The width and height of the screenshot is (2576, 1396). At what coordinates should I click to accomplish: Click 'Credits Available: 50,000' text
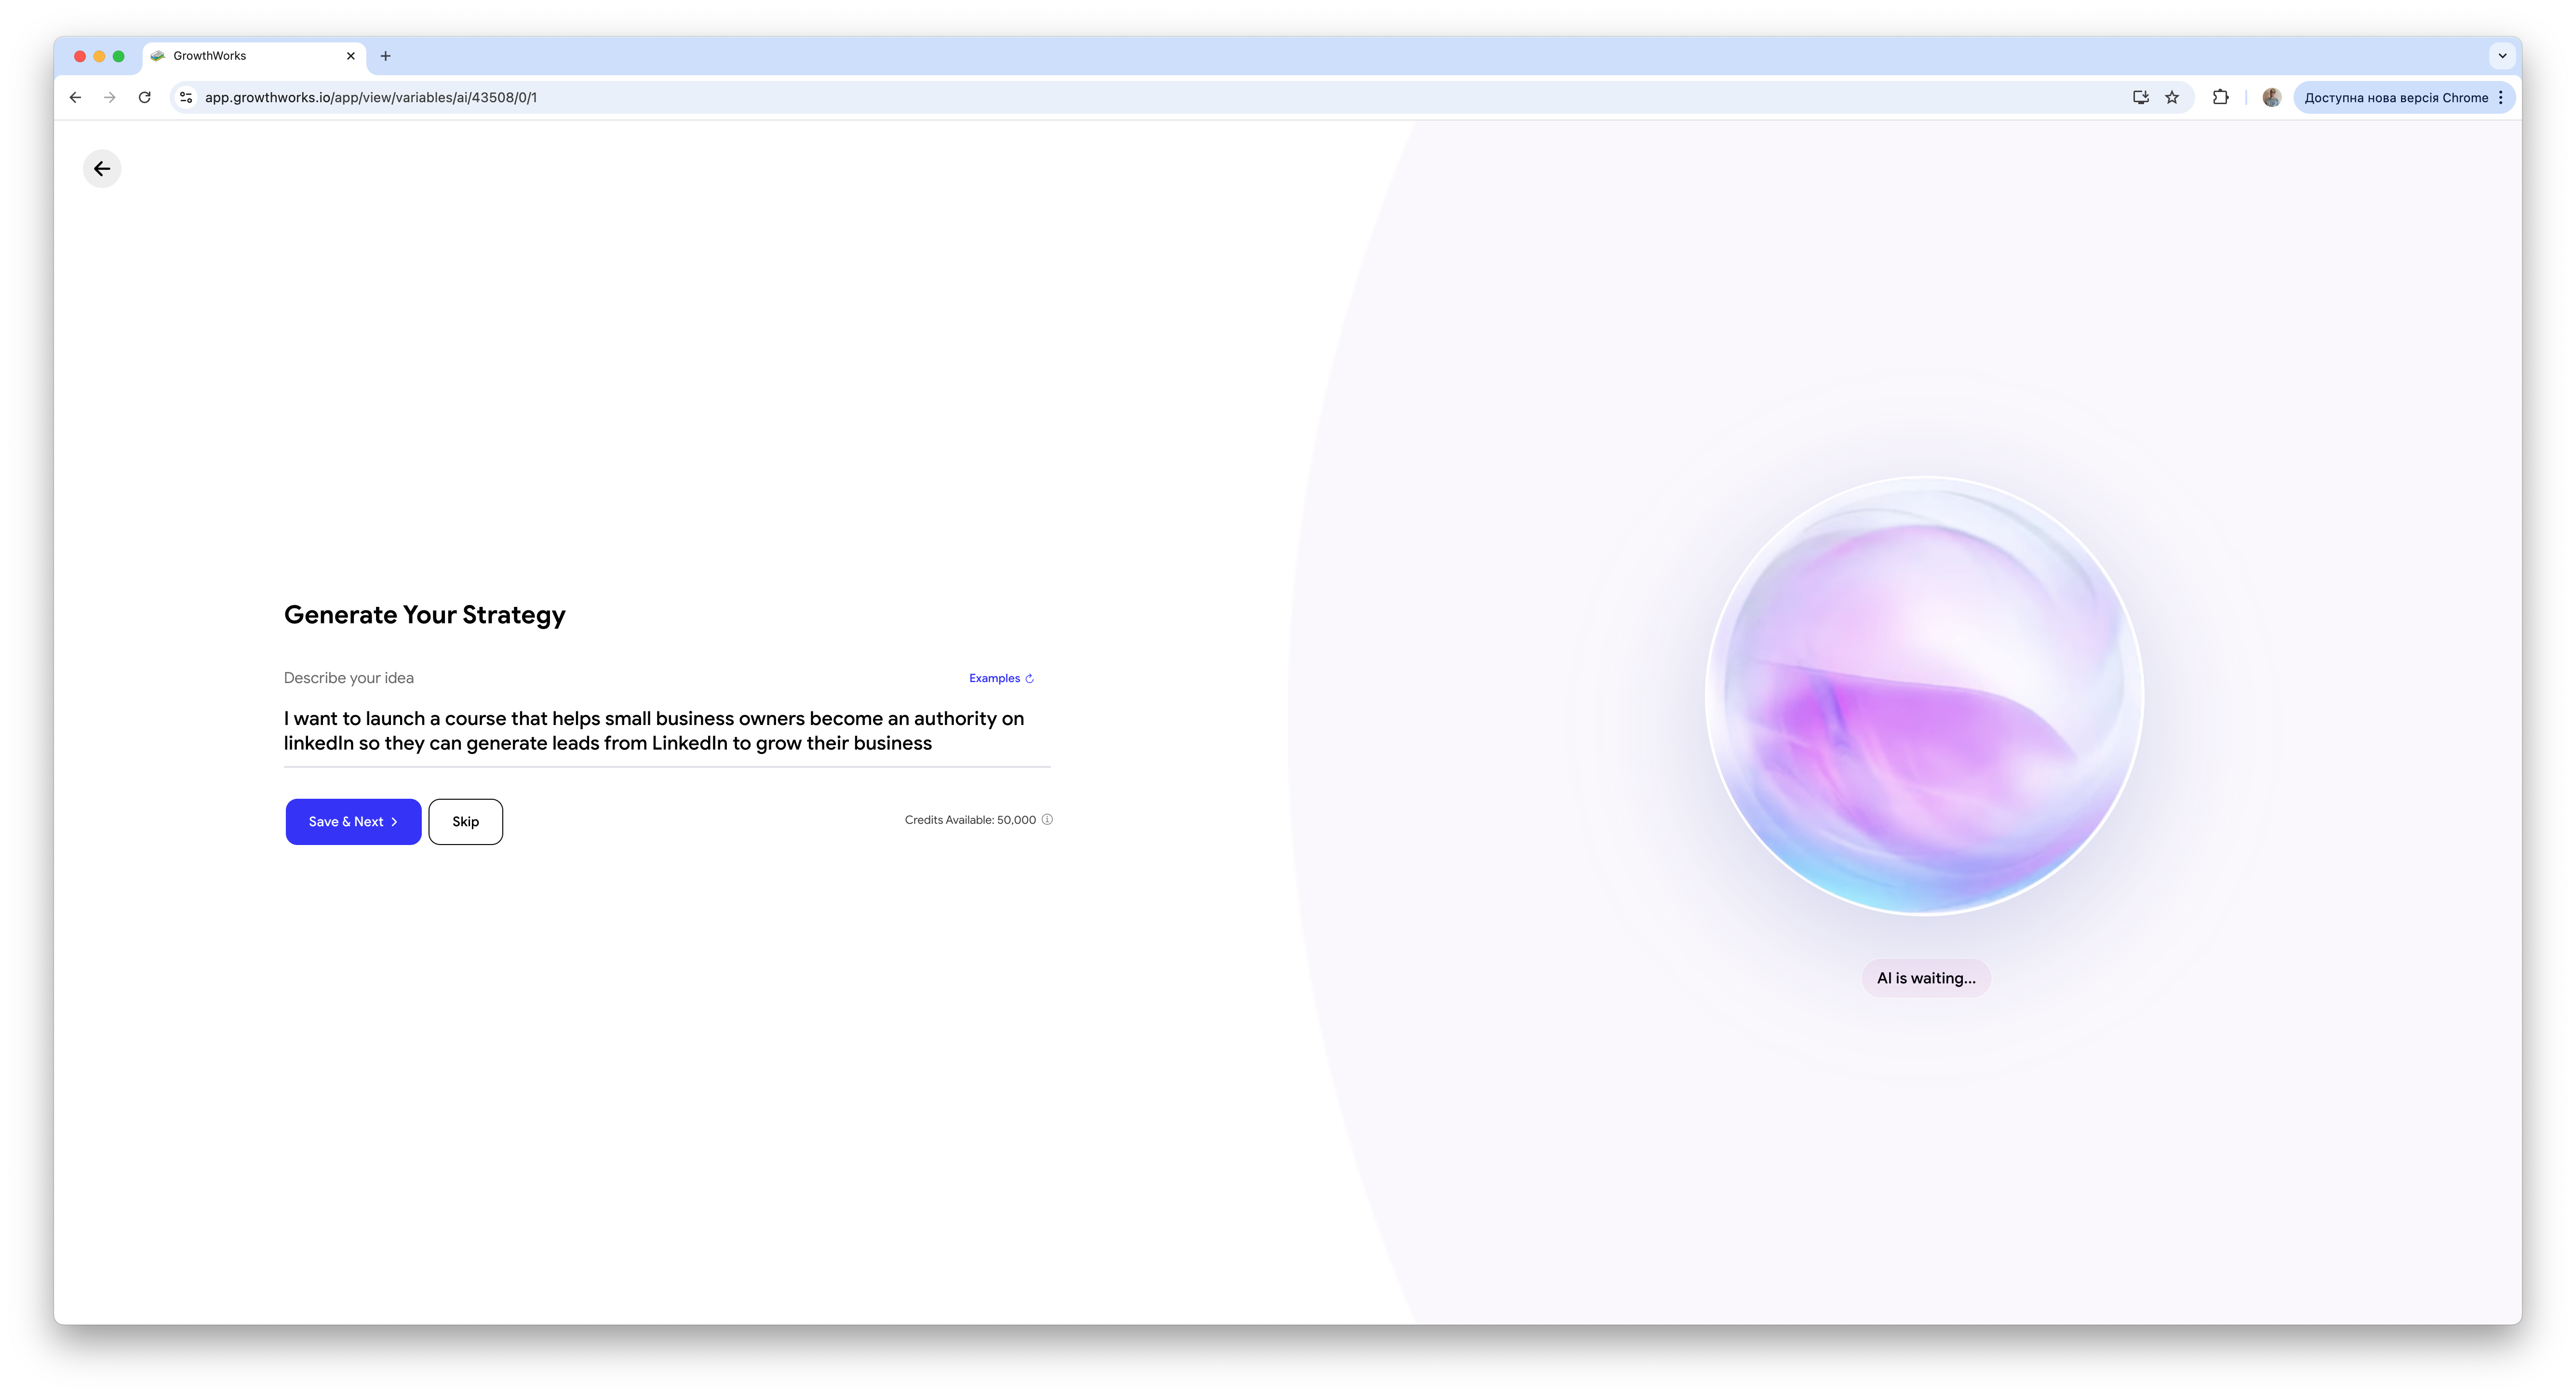coord(970,820)
